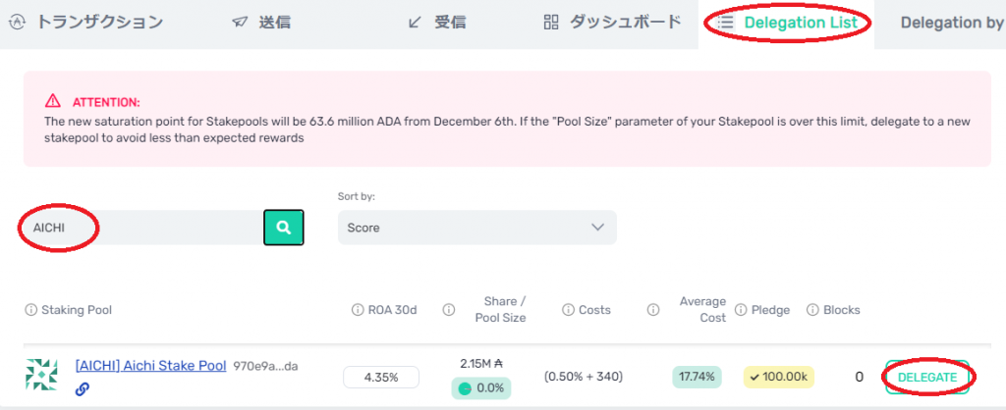Click the 0.0% pool saturation indicator
Viewport: 1006px width, 410px height.
point(481,388)
